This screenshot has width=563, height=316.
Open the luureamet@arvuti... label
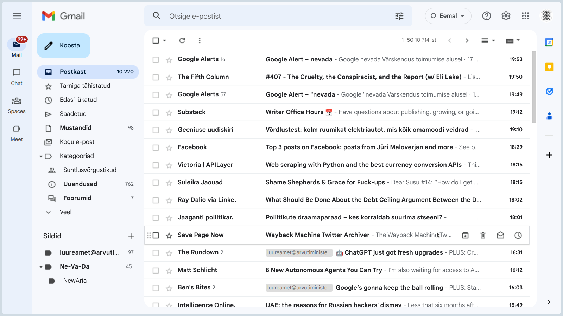point(88,252)
